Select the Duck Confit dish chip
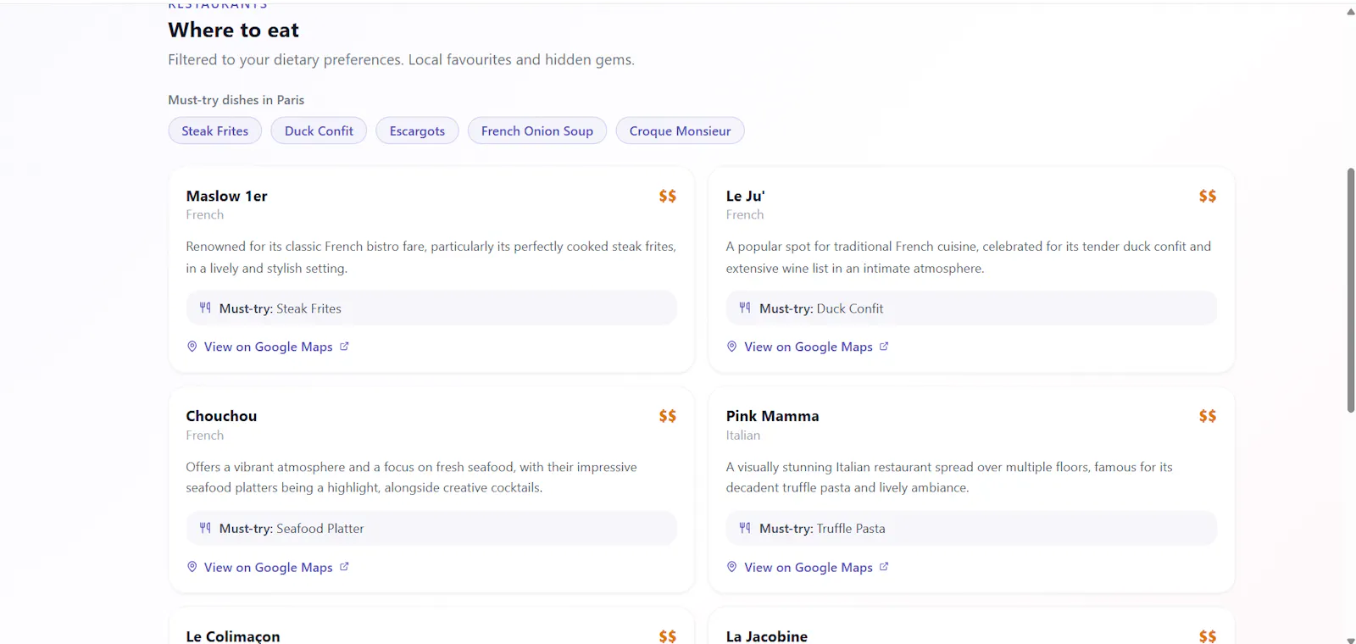 pyautogui.click(x=319, y=130)
